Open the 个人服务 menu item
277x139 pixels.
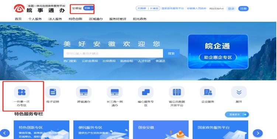point(35,19)
